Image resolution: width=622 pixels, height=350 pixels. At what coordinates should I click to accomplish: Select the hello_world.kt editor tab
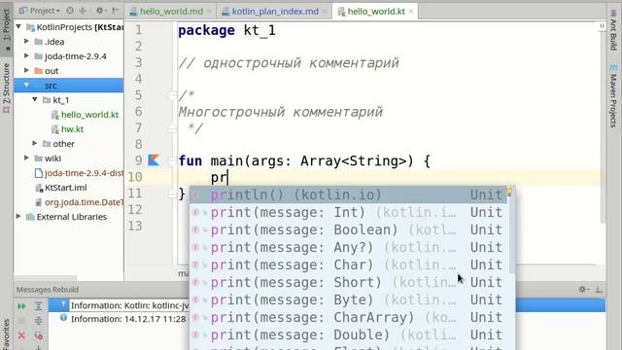[x=376, y=12]
